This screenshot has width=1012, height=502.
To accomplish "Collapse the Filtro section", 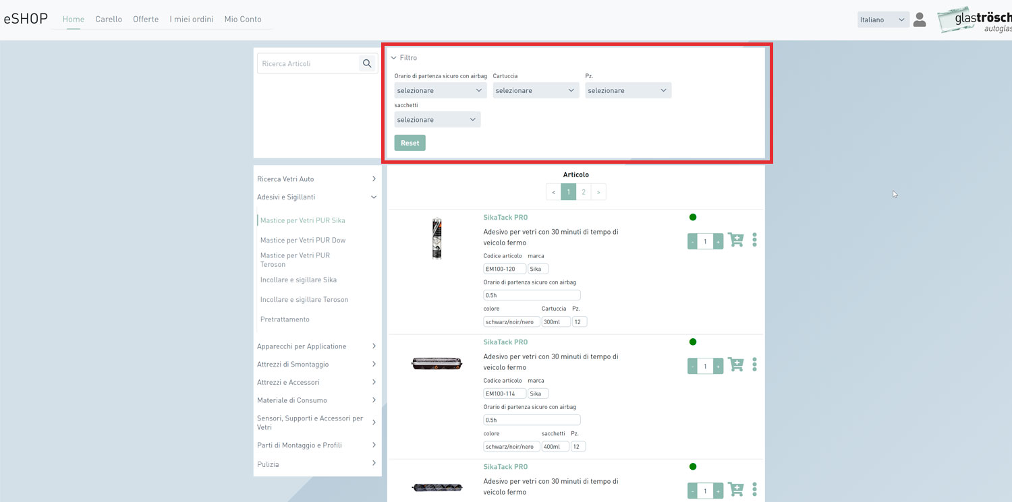I will point(404,58).
